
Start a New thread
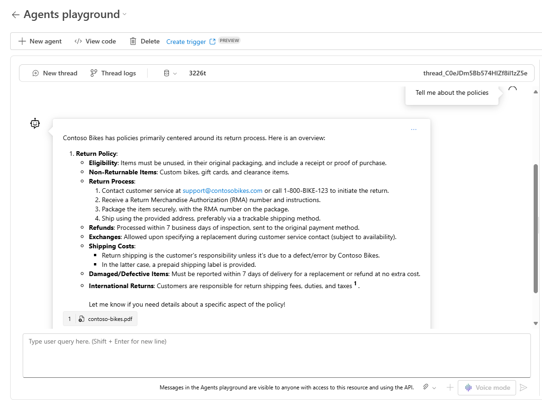point(60,73)
